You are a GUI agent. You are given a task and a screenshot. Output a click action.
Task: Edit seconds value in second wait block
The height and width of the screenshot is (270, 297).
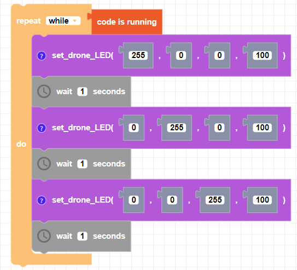pos(82,164)
